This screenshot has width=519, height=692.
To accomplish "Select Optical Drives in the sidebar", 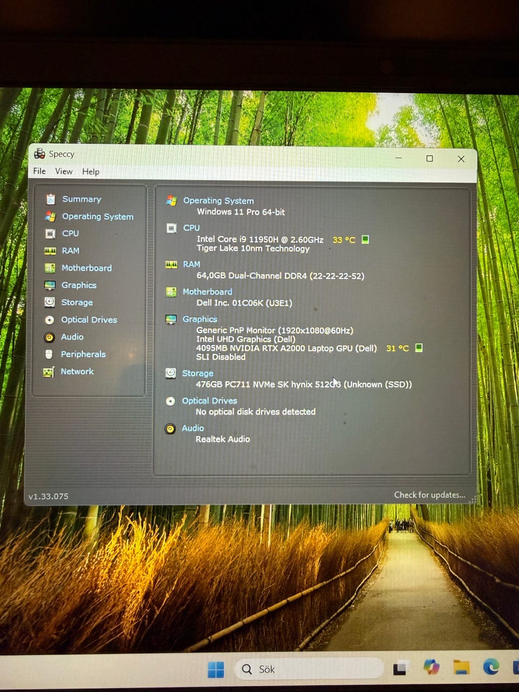I will coord(89,320).
